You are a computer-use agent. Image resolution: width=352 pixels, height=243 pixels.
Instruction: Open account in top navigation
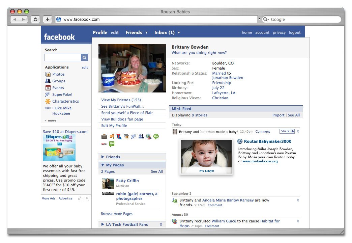[x=262, y=32]
